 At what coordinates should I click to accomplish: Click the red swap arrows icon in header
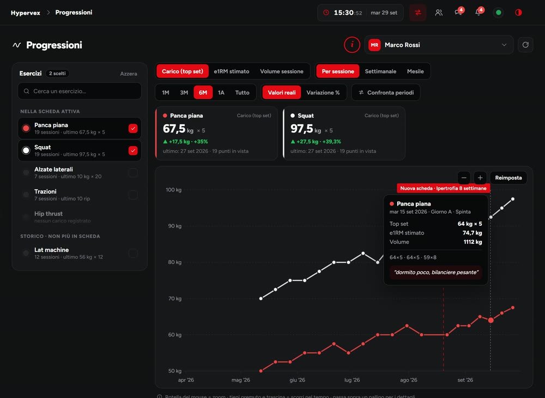(418, 13)
